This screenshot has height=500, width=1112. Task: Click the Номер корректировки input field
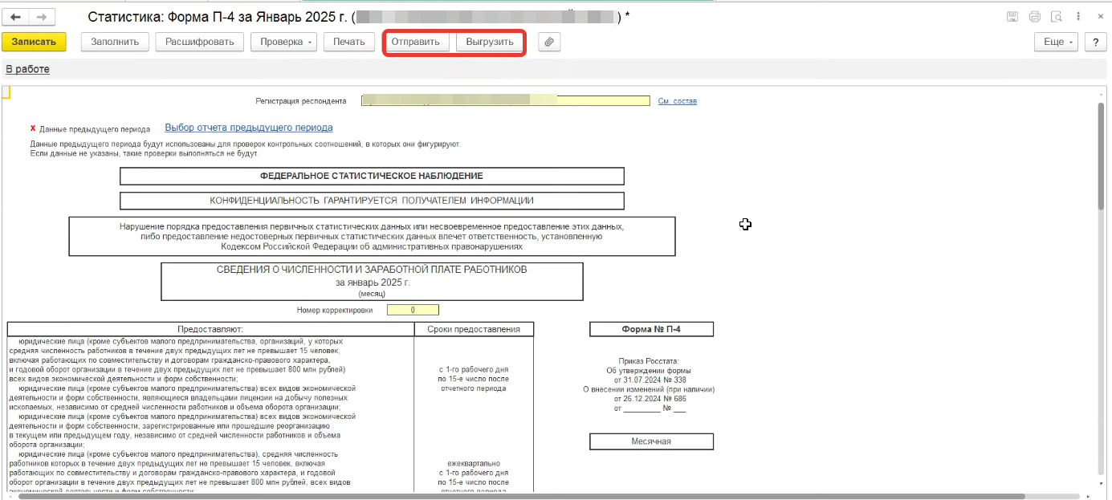(x=413, y=310)
